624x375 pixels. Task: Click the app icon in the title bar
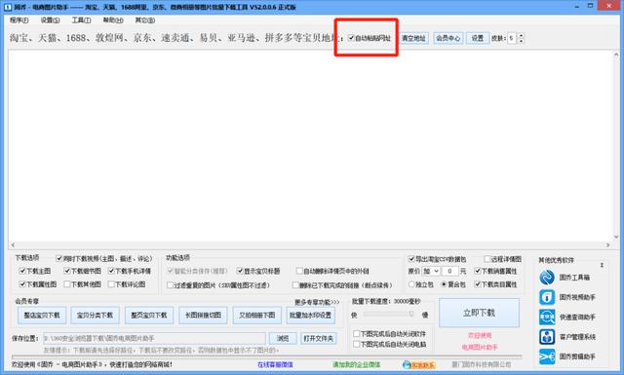(x=8, y=7)
